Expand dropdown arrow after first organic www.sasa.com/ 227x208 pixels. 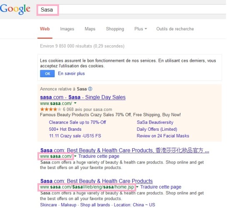pyautogui.click(x=75, y=156)
